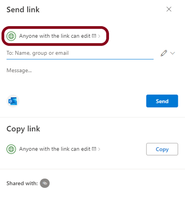The width and height of the screenshot is (185, 210).
Task: Close the Send link dialog
Action: pos(169,9)
